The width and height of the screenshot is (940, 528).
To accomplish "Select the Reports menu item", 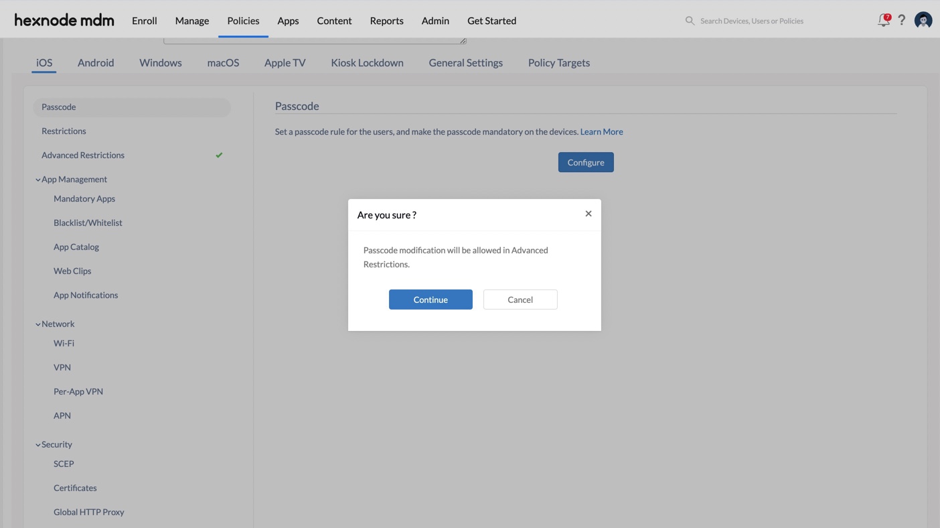I will pos(386,21).
